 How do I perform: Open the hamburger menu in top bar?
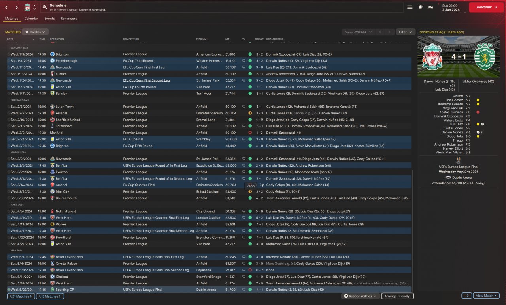(x=410, y=7)
